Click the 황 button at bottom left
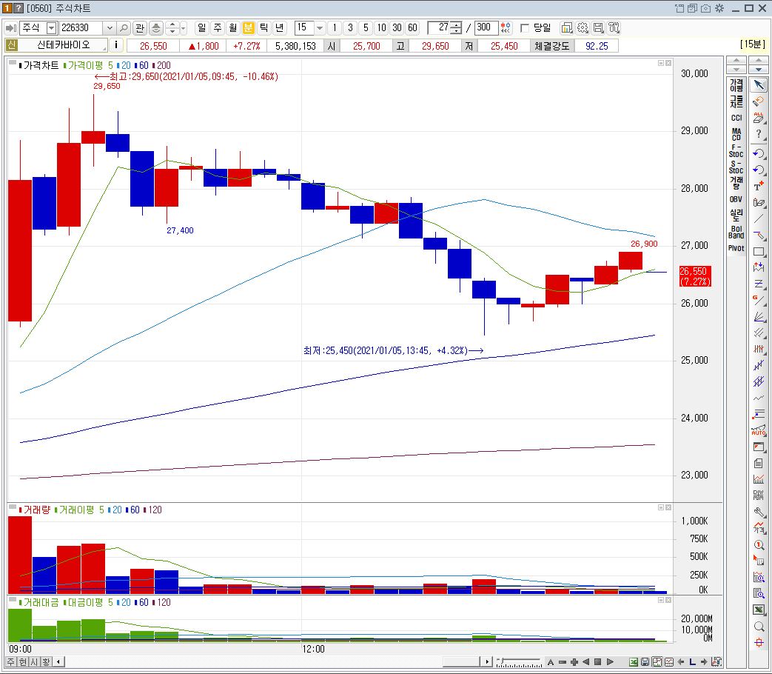 click(45, 661)
